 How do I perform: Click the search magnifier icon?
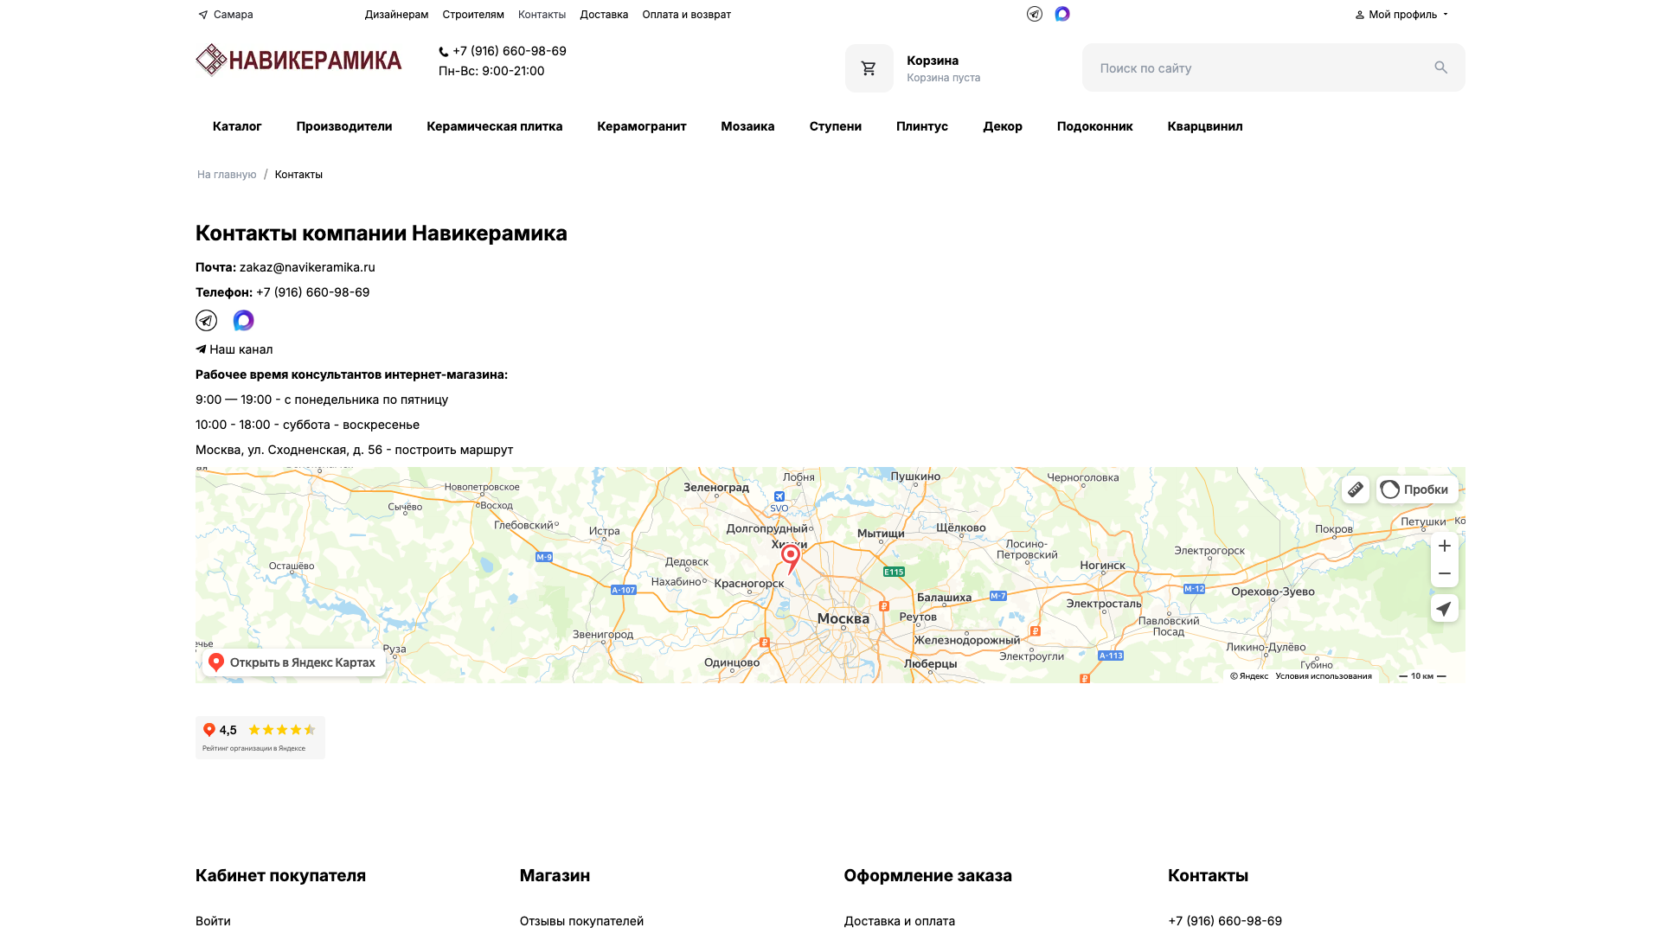(x=1440, y=67)
